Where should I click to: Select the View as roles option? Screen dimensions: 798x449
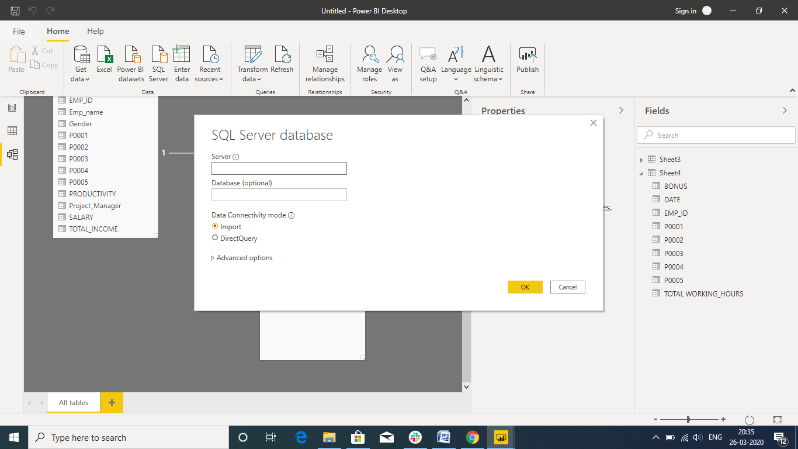coord(395,64)
